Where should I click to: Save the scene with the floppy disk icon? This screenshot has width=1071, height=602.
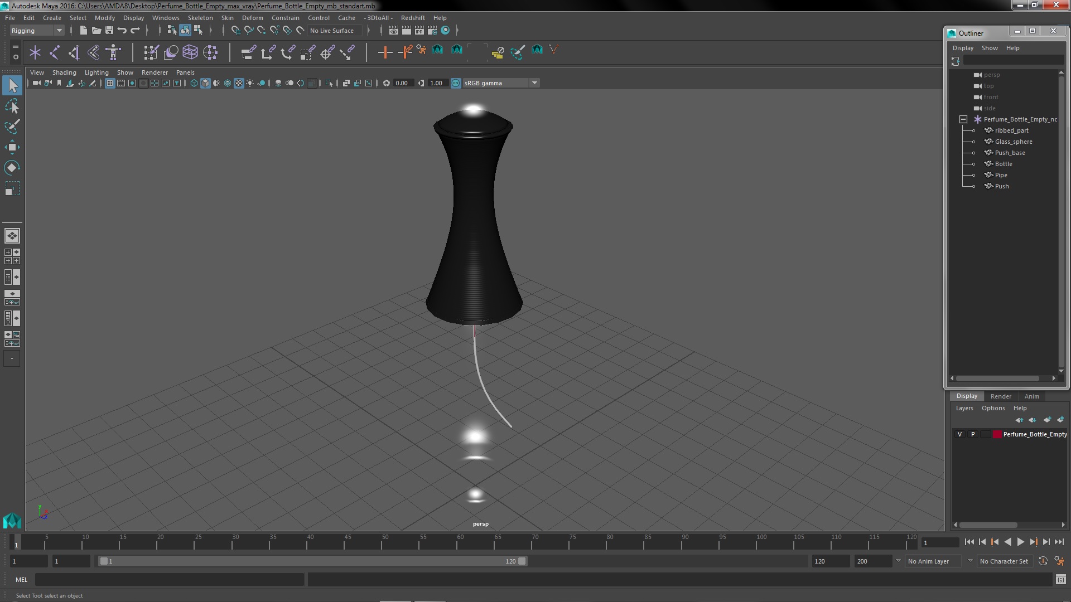[109, 30]
